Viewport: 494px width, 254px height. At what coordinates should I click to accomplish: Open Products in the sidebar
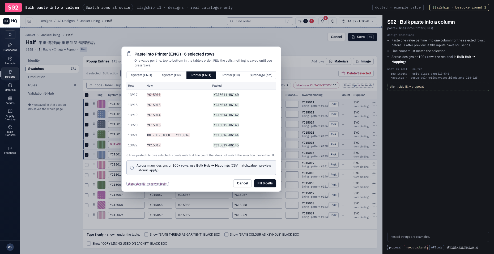click(10, 61)
